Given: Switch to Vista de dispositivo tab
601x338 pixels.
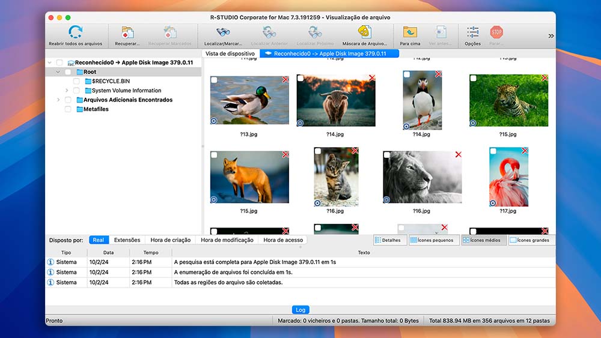Looking at the screenshot, I should [230, 53].
